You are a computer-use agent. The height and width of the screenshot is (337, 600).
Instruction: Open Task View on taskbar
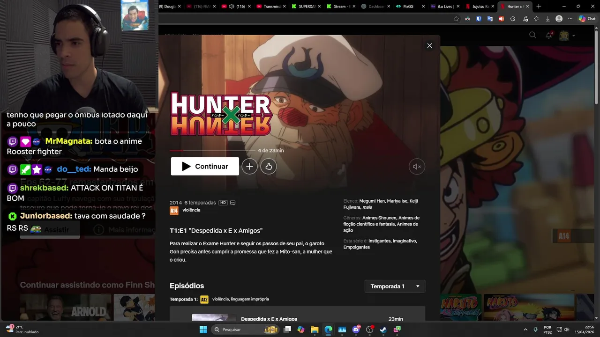[x=287, y=330]
